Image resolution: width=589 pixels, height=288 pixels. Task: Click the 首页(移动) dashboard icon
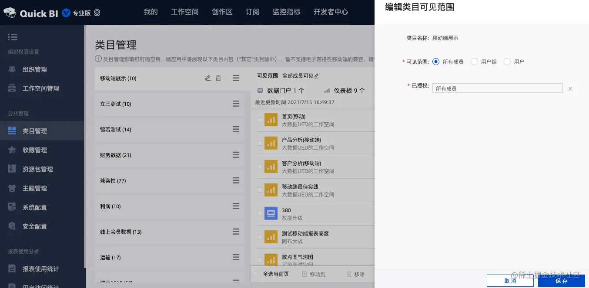tap(271, 119)
